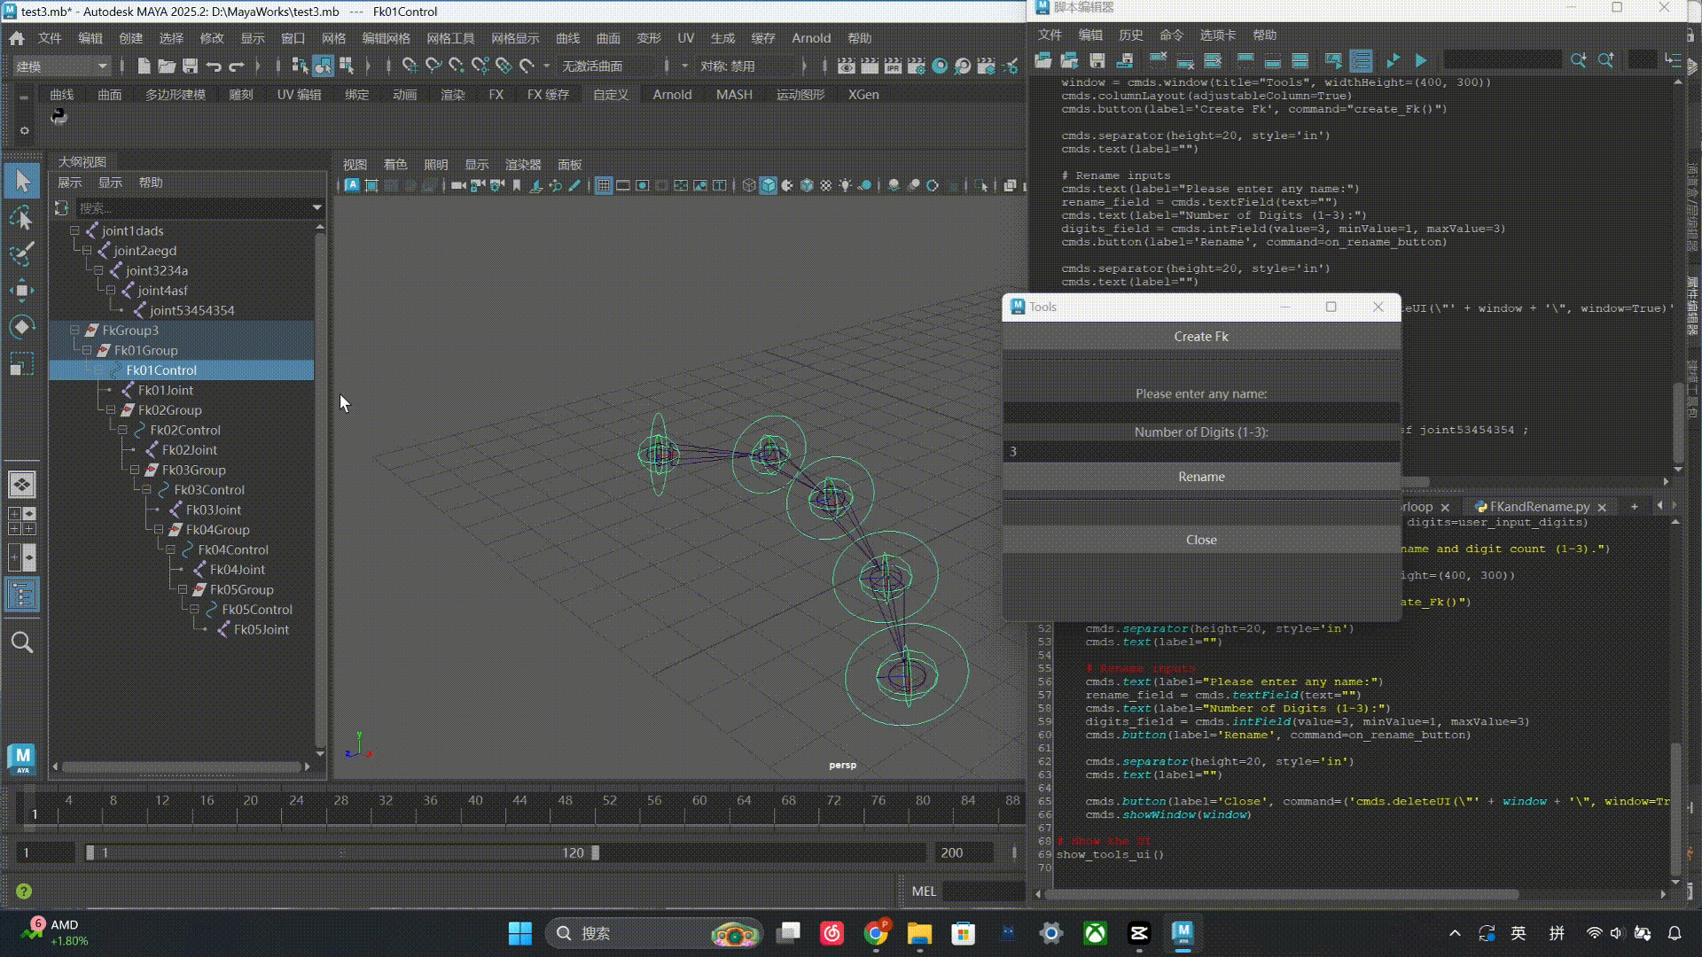Open a scene with the folder icon
Screen dimensions: 1702x957
point(166,66)
